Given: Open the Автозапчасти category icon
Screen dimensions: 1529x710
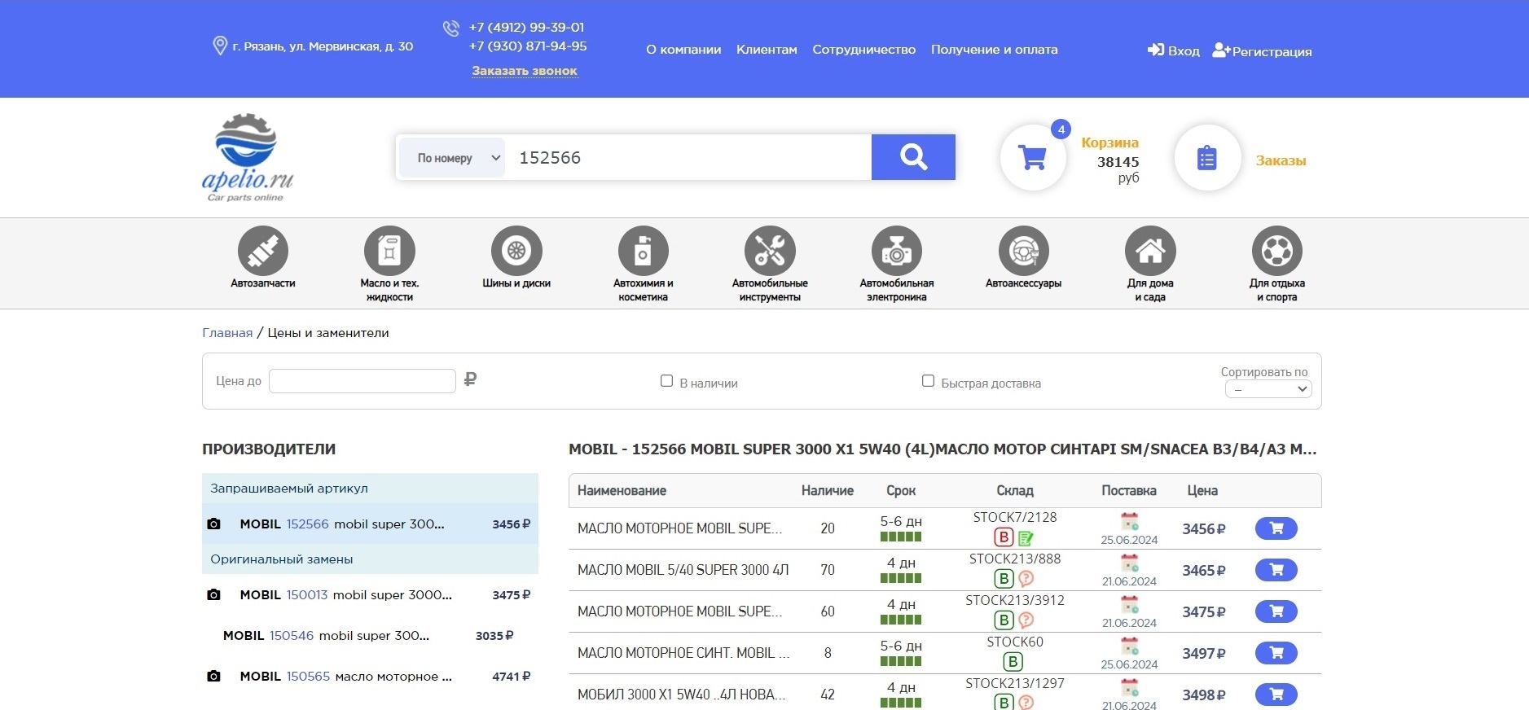Looking at the screenshot, I should coord(262,251).
